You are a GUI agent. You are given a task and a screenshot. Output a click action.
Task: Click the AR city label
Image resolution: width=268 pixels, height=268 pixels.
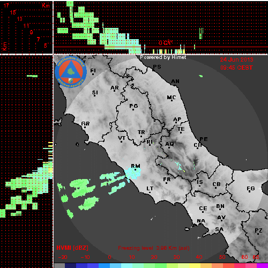pyautogui.click(x=115, y=88)
